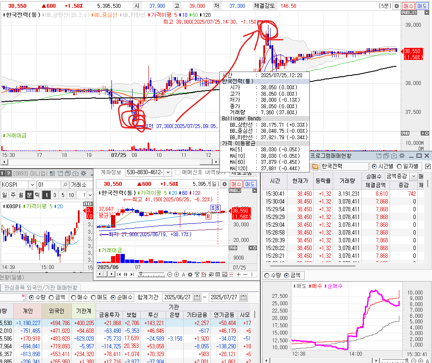Click the T-shaped tool icon in daily chart toolbar

197,274
